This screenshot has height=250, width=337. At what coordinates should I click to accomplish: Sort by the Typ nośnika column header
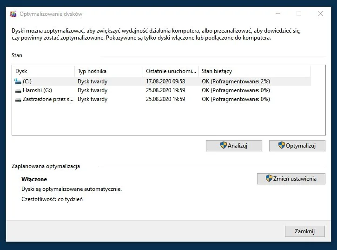pos(109,71)
